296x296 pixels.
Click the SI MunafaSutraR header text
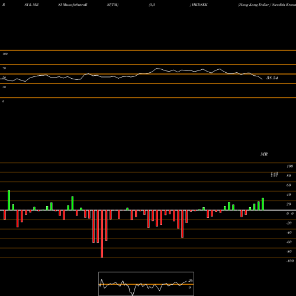coord(73,5)
